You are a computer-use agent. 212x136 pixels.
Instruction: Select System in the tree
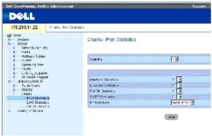pos(23,40)
